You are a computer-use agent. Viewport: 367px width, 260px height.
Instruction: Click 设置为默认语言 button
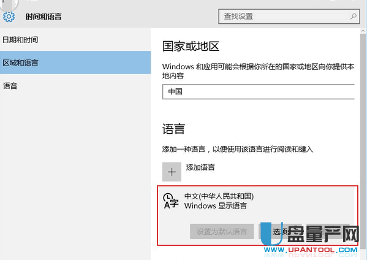222,231
